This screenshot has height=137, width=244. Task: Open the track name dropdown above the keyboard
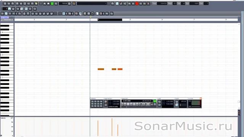coord(7,20)
